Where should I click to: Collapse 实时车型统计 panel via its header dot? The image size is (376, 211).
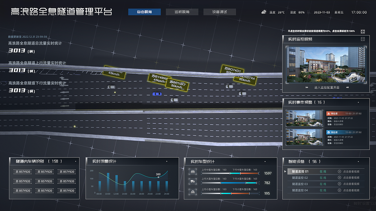265,161
